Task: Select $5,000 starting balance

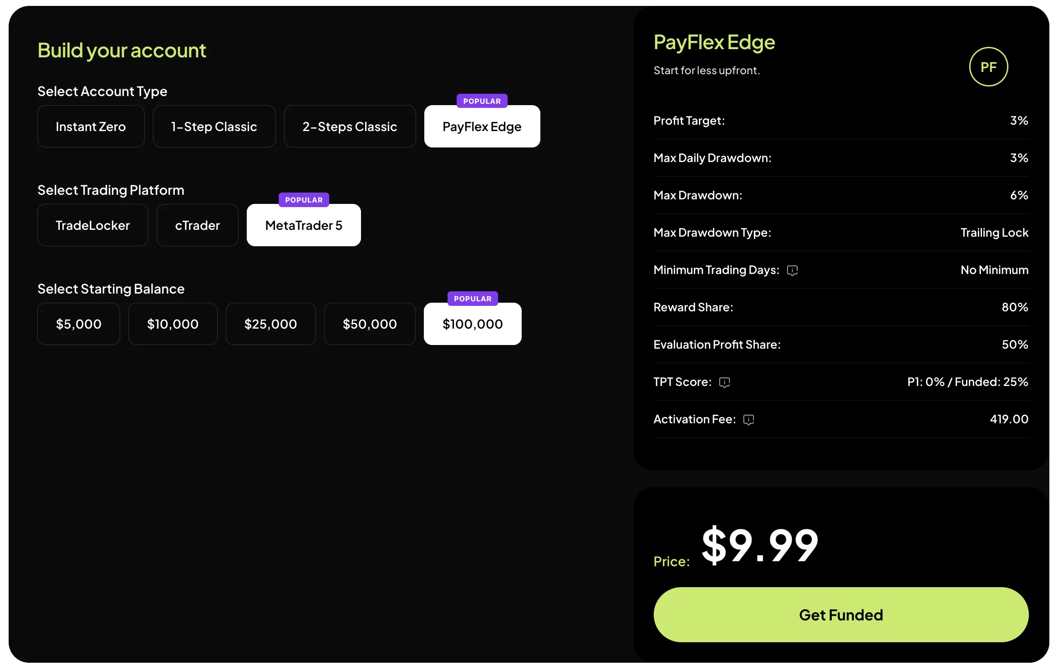Action: coord(79,324)
